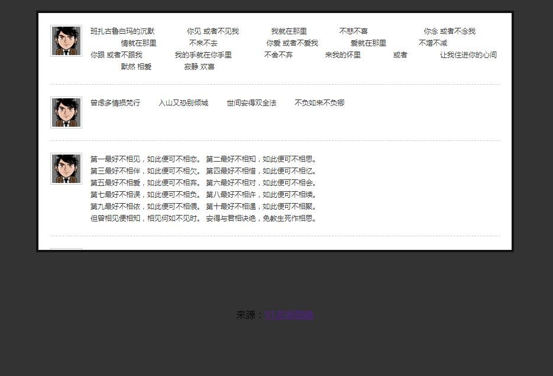This screenshot has width=553, height=376.
Task: Click the avatar beside 第一最好不相见
Action: [x=66, y=169]
